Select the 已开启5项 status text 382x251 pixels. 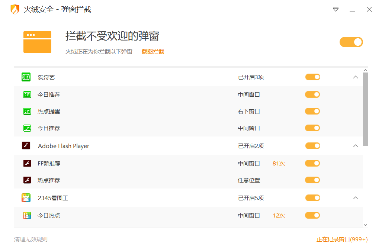click(251, 198)
